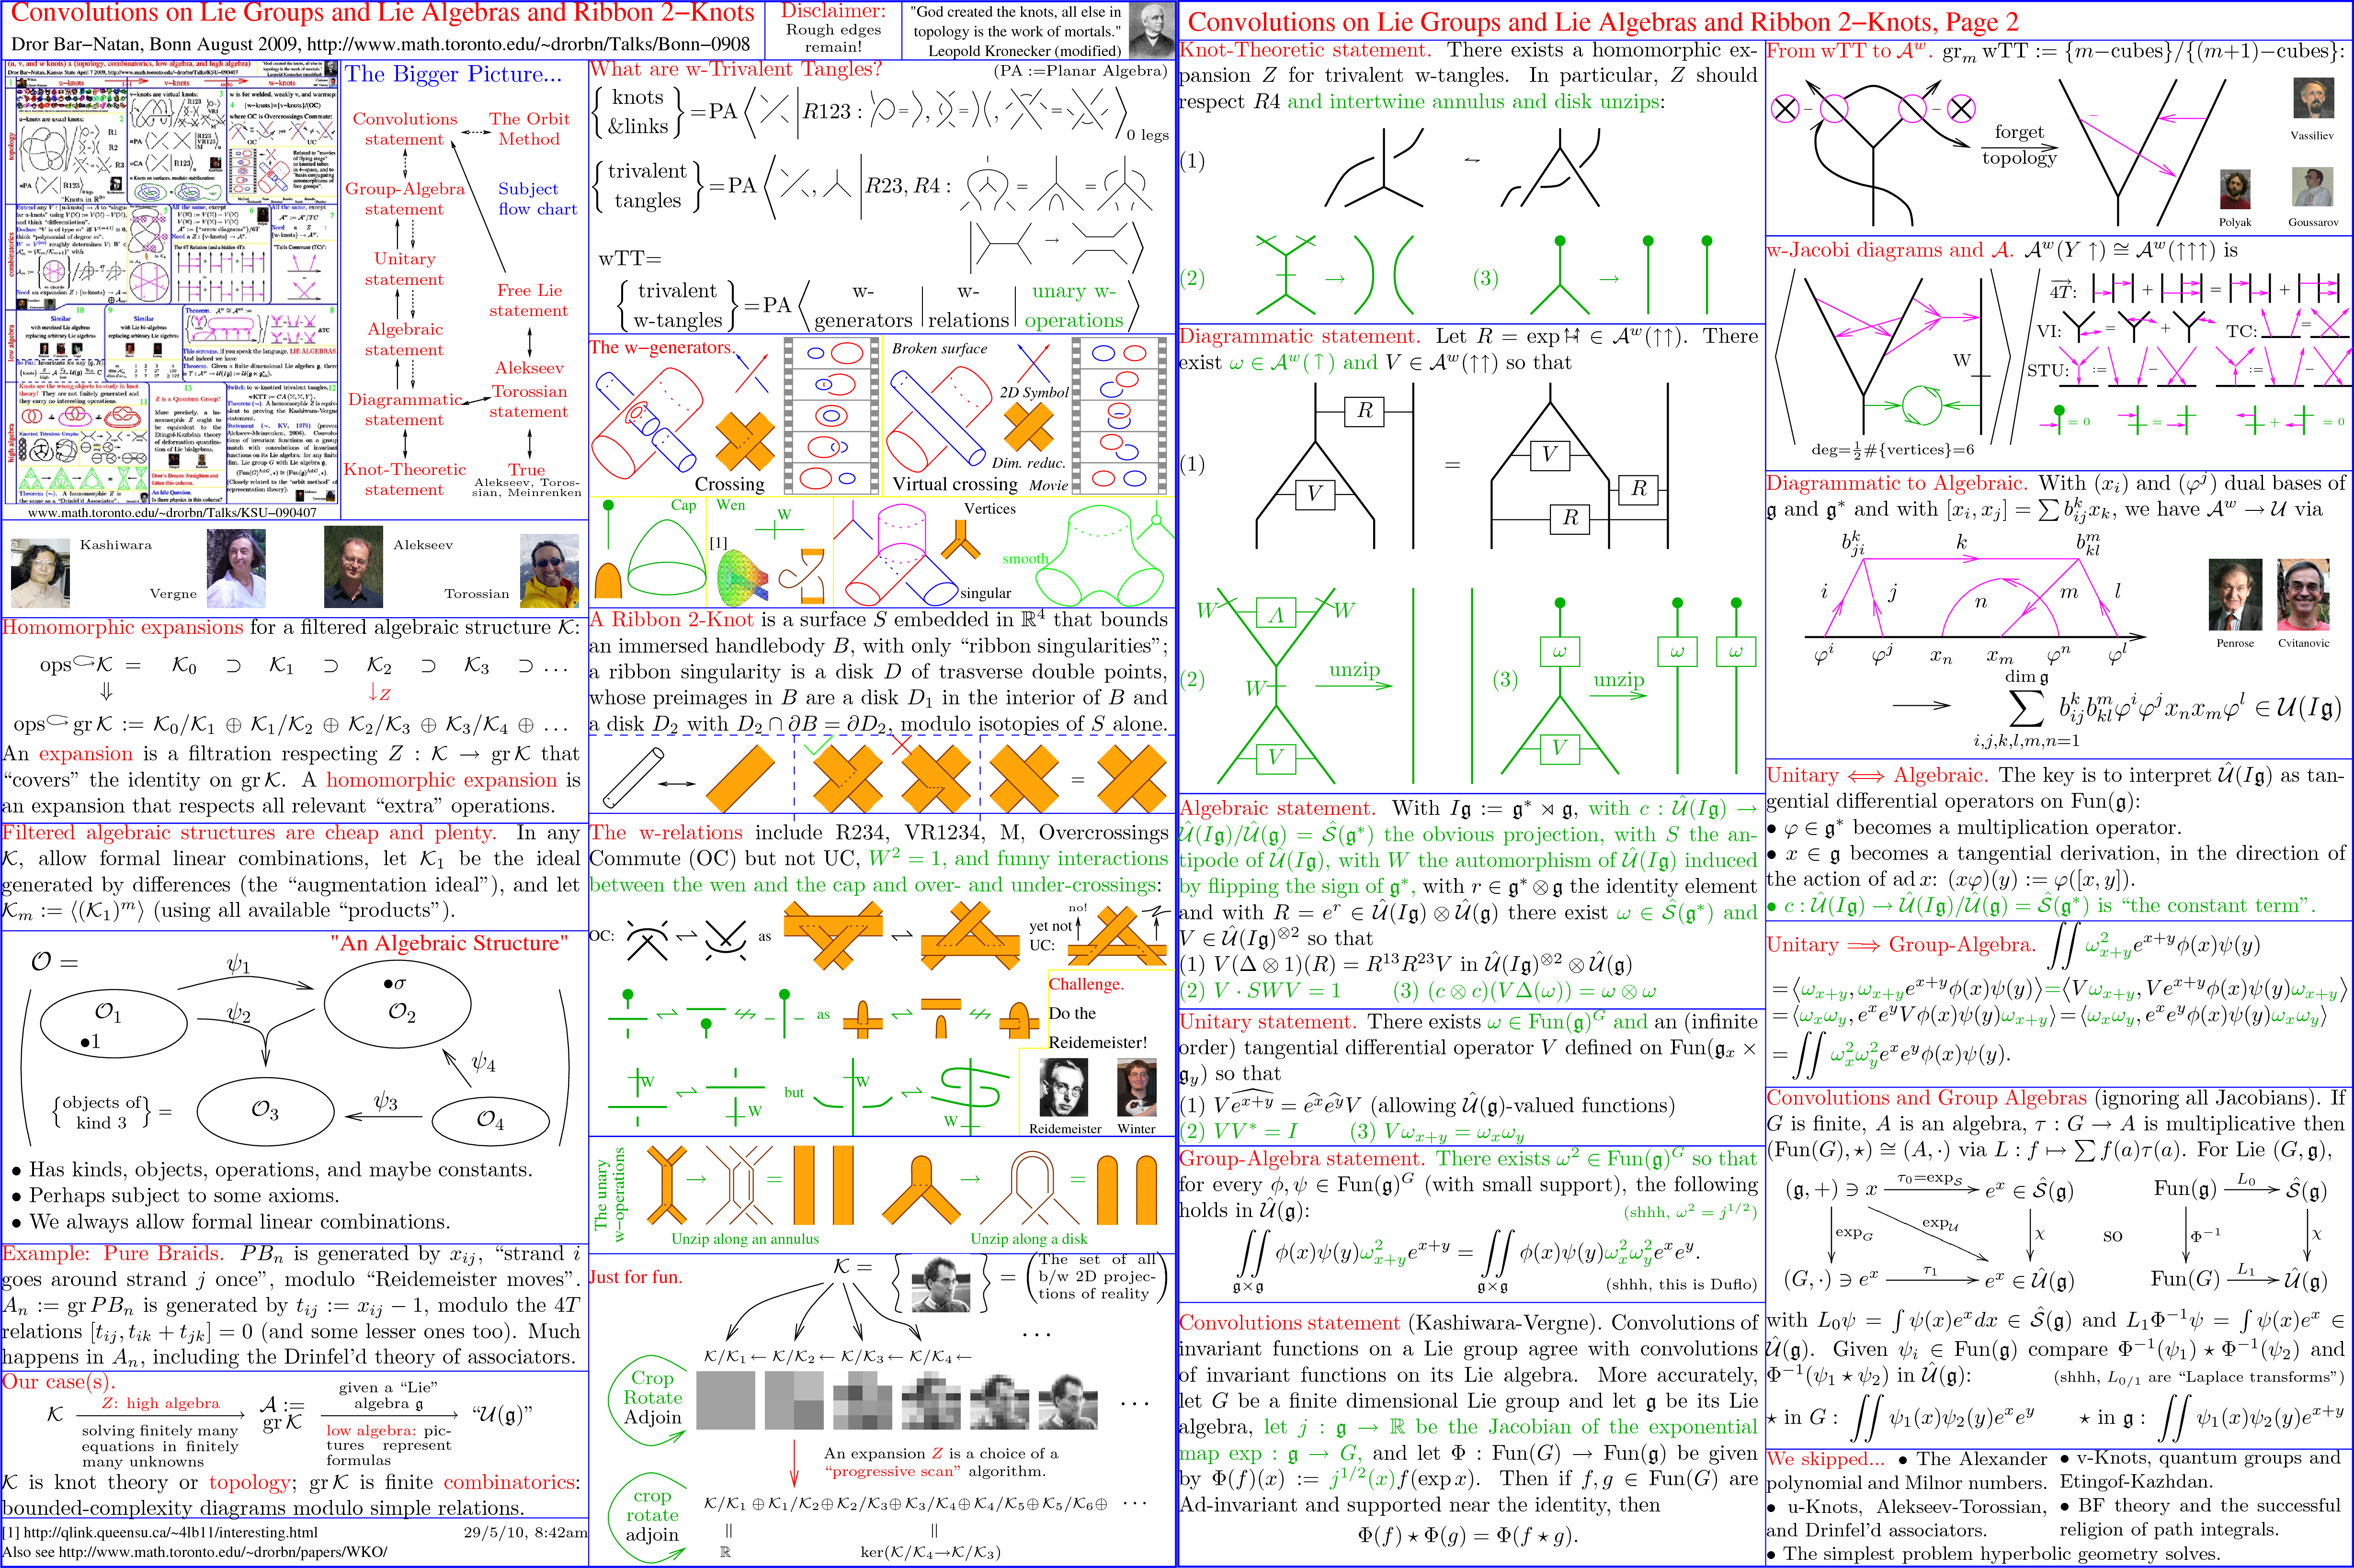The image size is (2354, 1568).
Task: Click the Leopold Kronecker portrait in the header
Action: pyautogui.click(x=1150, y=30)
